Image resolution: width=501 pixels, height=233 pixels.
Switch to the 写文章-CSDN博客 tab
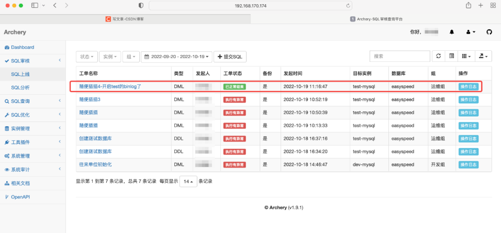125,19
